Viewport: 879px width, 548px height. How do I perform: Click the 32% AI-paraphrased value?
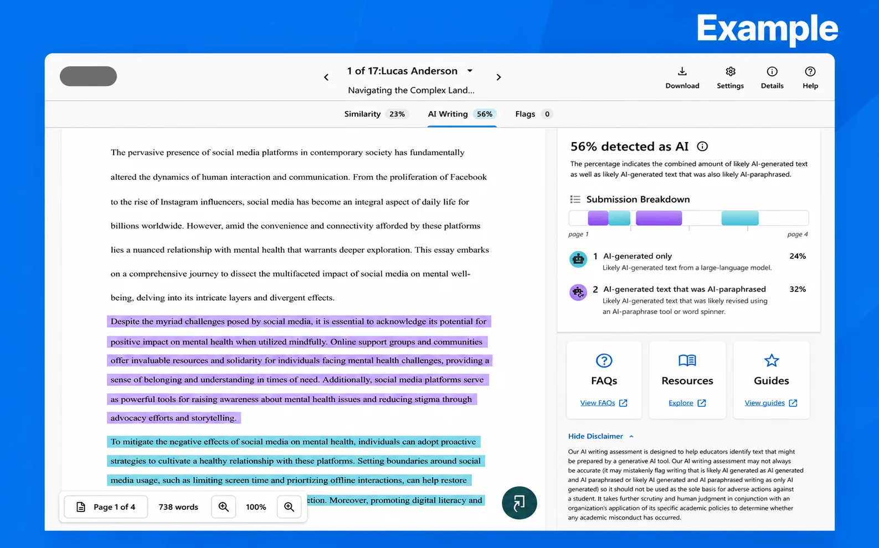[x=798, y=289]
